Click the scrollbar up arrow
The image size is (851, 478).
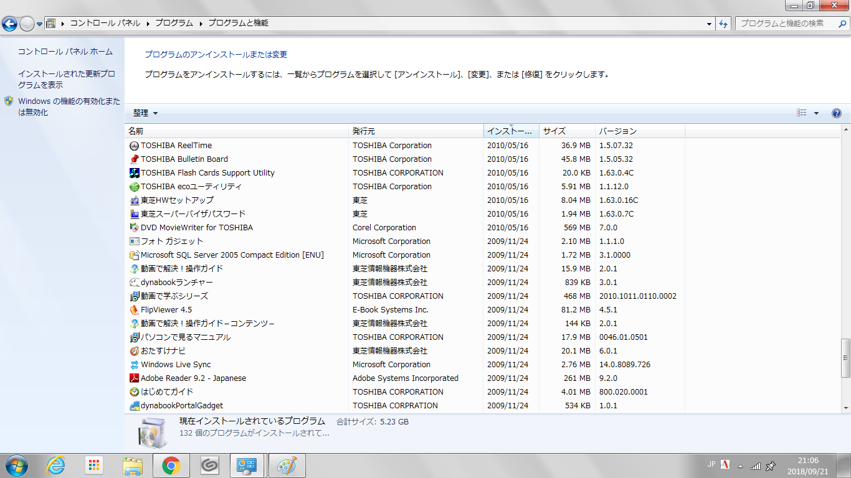pos(845,130)
